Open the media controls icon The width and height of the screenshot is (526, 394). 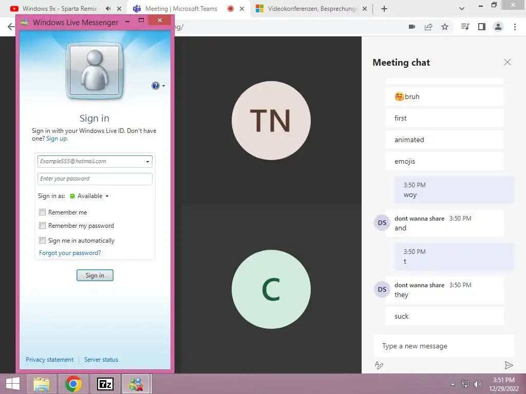coord(465,27)
